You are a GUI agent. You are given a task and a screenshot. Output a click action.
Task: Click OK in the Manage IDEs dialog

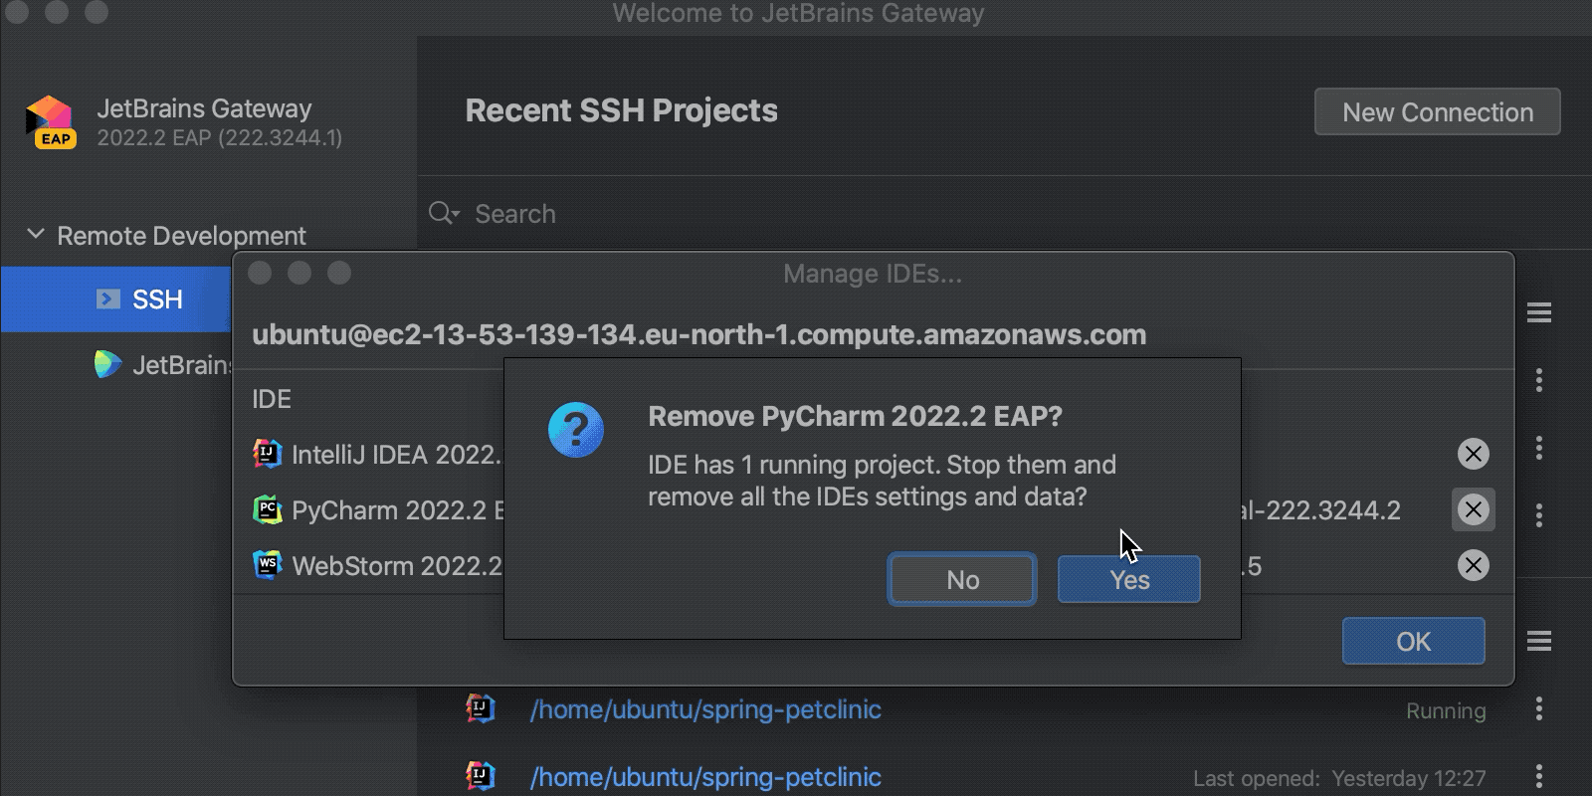[1413, 641]
